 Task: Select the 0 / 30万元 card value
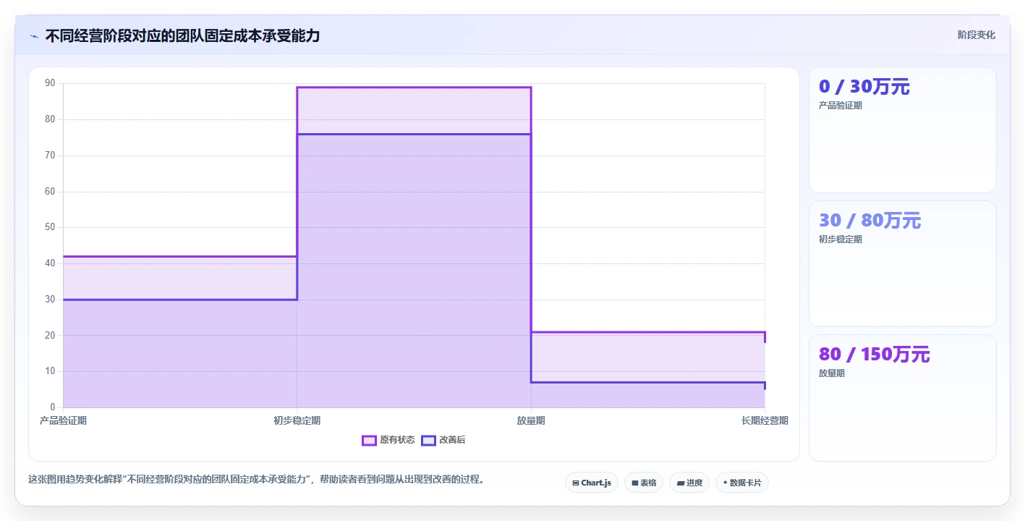point(864,87)
